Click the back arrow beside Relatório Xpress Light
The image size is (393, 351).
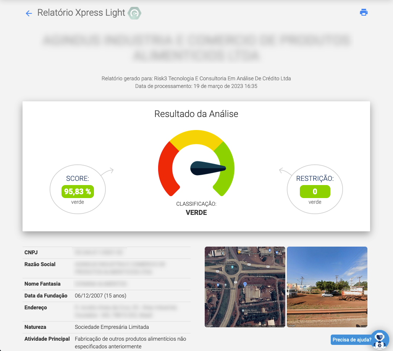pos(29,13)
